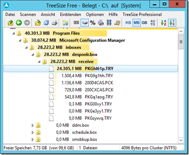
Task: Select file PKGe3yy1.TRY
Action: [90, 111]
